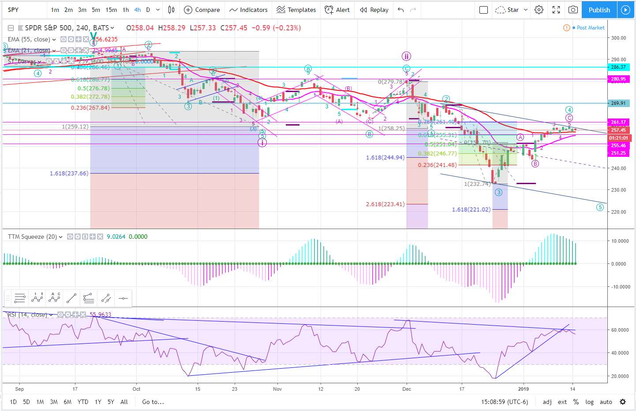Hide the TTM Squeeze indicator

click(x=70, y=237)
